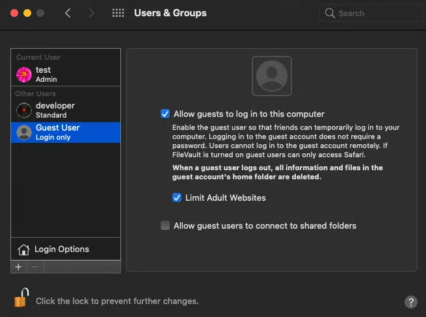Click the lock icon to prevent changes
Viewport: 426px width, 317px height.
(21, 299)
